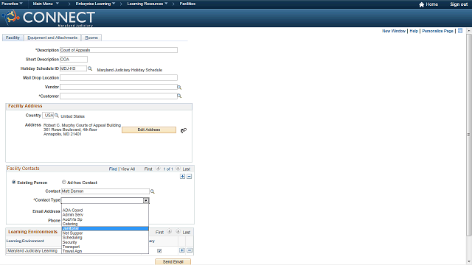Click the Description input field

119,50
